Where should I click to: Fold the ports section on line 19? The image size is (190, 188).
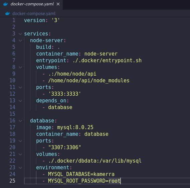click(20, 141)
